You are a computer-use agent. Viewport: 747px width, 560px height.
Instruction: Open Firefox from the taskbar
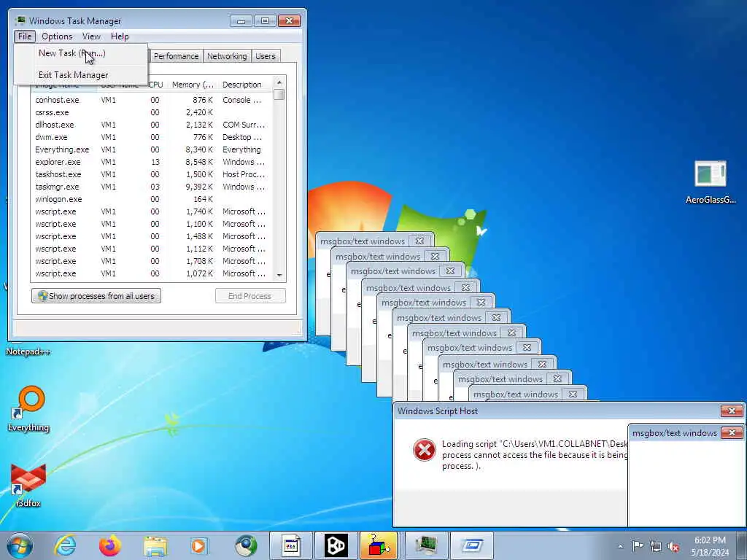tap(110, 545)
